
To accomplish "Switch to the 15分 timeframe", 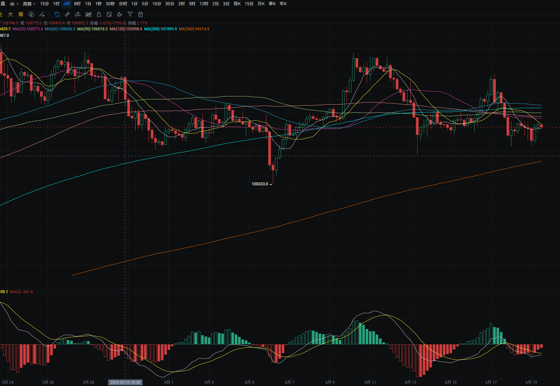I will [x=44, y=4].
